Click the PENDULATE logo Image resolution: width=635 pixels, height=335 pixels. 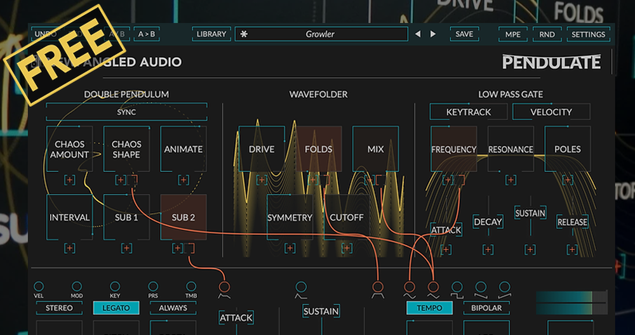[x=552, y=62]
